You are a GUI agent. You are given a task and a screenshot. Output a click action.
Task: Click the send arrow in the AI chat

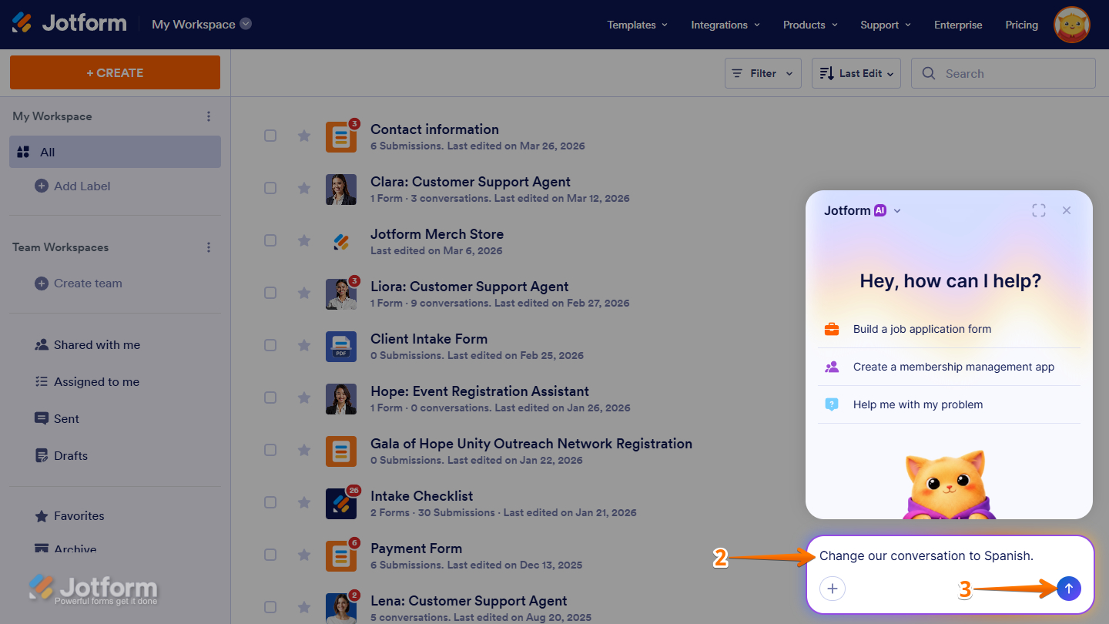coord(1068,588)
